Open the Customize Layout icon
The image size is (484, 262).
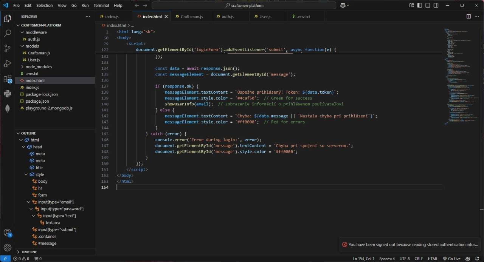(411, 5)
